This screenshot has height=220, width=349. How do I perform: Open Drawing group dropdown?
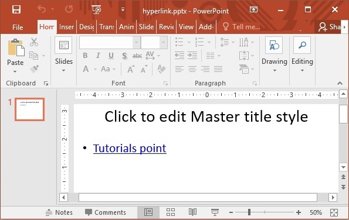coord(275,54)
